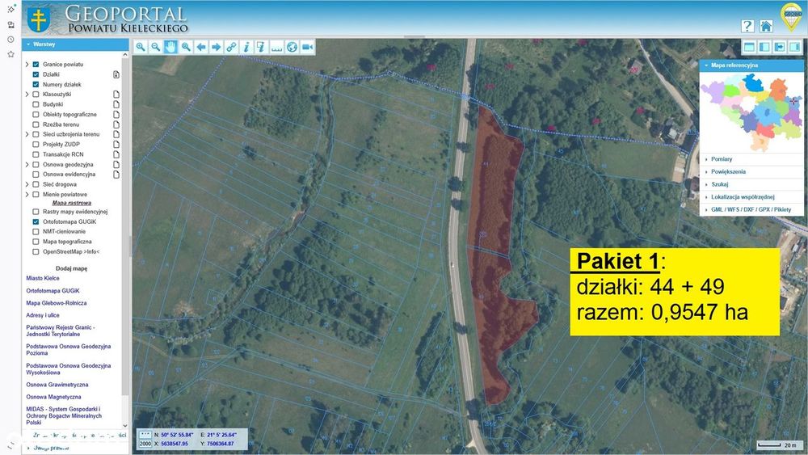Select the zoom out magnifier tool
Image resolution: width=808 pixels, height=455 pixels.
coord(156,47)
